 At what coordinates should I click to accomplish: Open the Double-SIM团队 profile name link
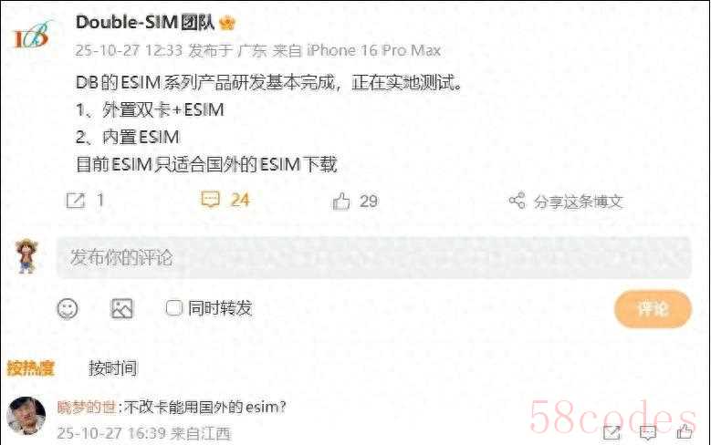click(x=145, y=23)
